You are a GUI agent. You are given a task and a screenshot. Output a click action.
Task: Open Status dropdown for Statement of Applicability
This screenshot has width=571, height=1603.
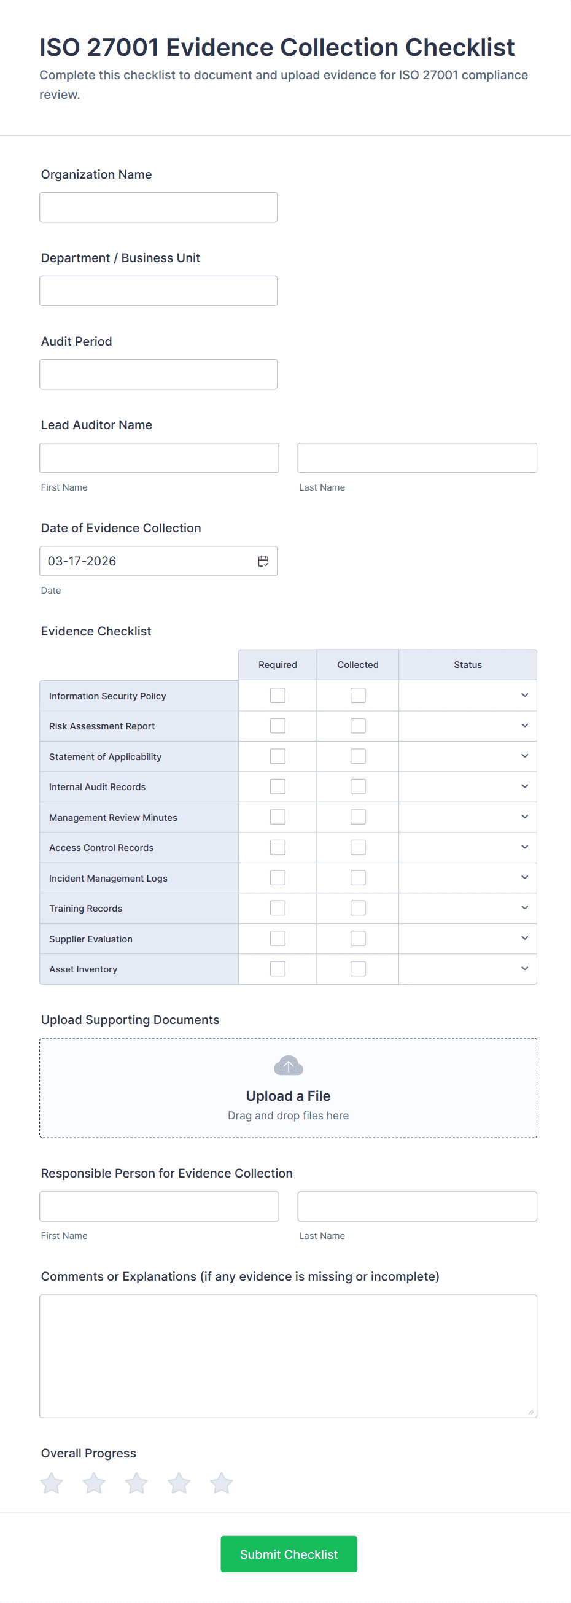tap(467, 756)
